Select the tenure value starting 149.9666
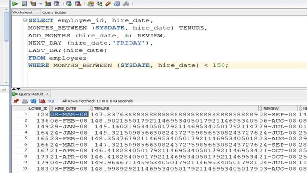 [174, 162]
